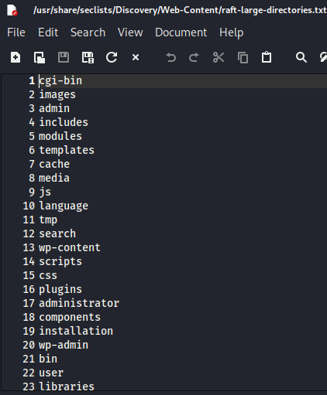
Task: Open the File menu
Action: click(x=16, y=32)
